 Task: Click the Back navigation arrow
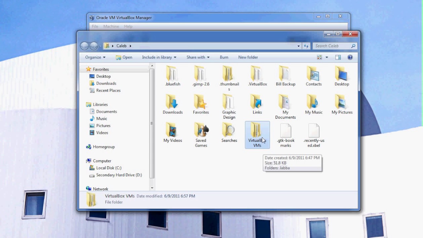pos(85,46)
